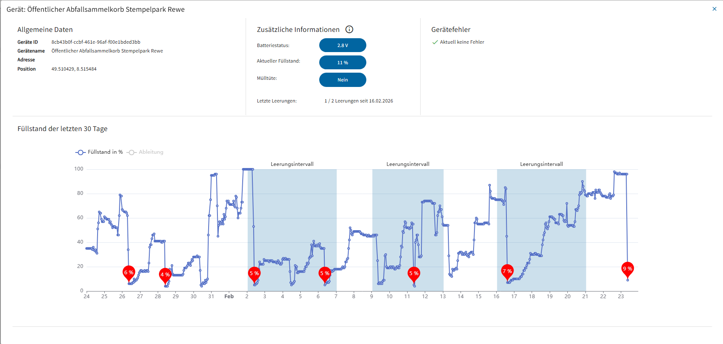Click the 2.8 V battery status badge

342,45
